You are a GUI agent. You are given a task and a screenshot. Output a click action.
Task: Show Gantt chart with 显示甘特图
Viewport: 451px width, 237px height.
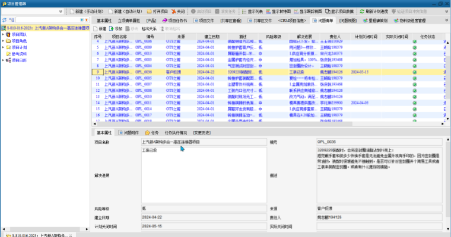278,11
